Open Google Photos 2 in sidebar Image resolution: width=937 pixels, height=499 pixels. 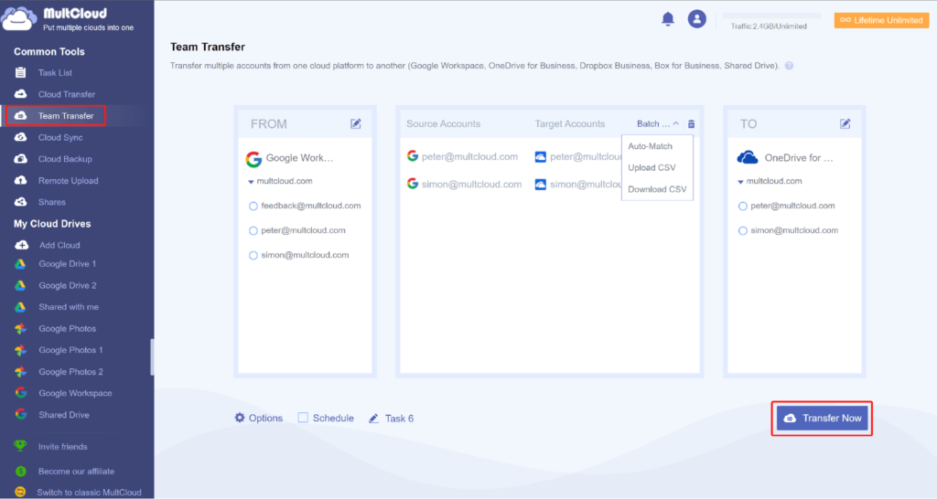[x=70, y=371]
